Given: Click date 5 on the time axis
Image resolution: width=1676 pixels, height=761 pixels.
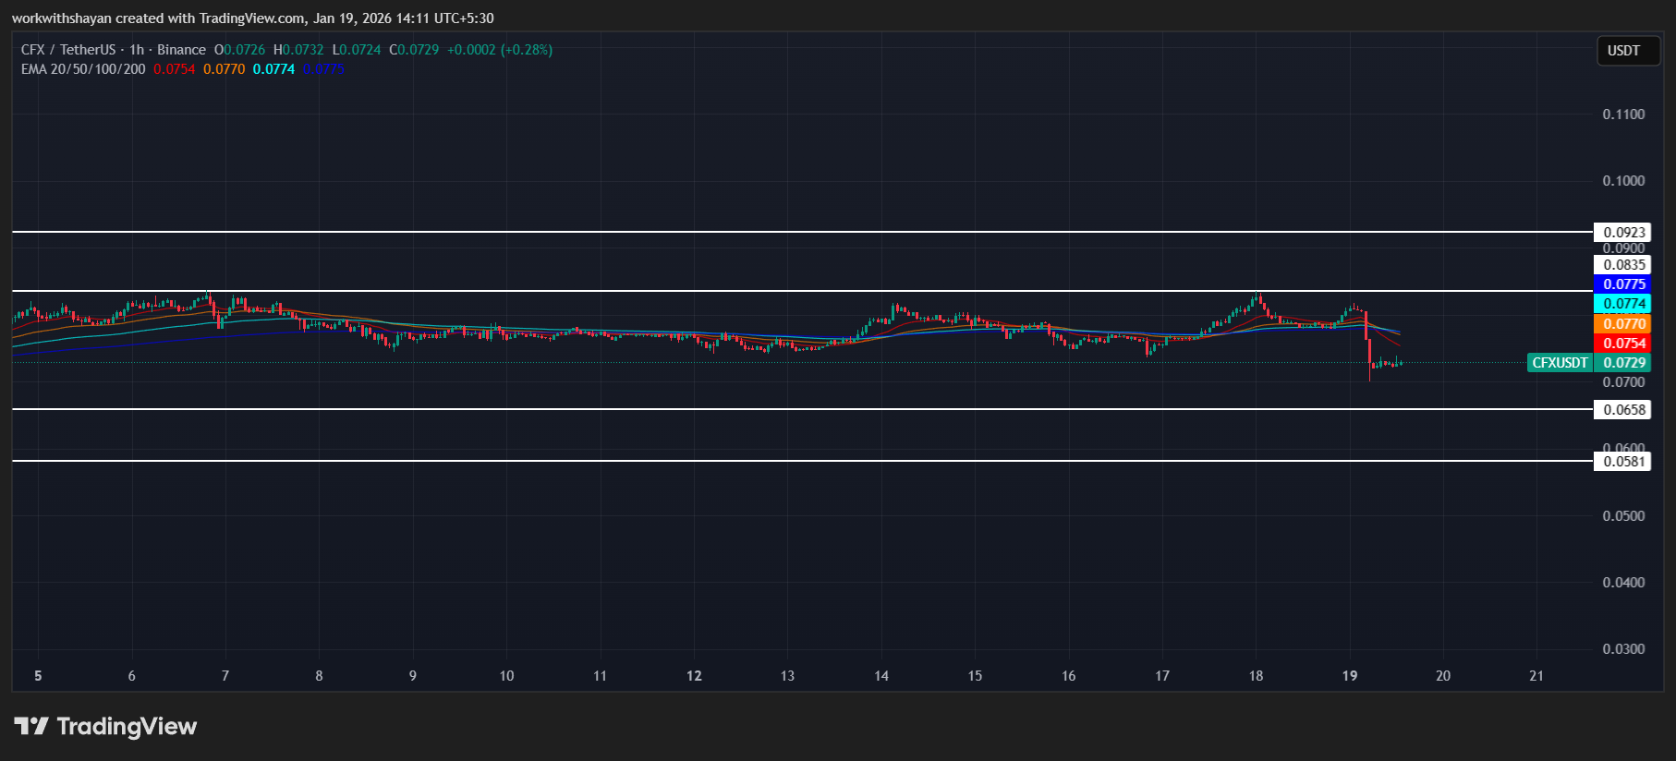Looking at the screenshot, I should coord(38,676).
